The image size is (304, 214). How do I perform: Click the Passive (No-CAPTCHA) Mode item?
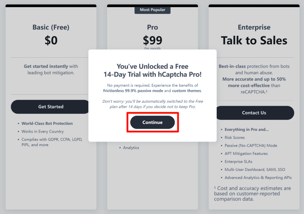point(251,145)
